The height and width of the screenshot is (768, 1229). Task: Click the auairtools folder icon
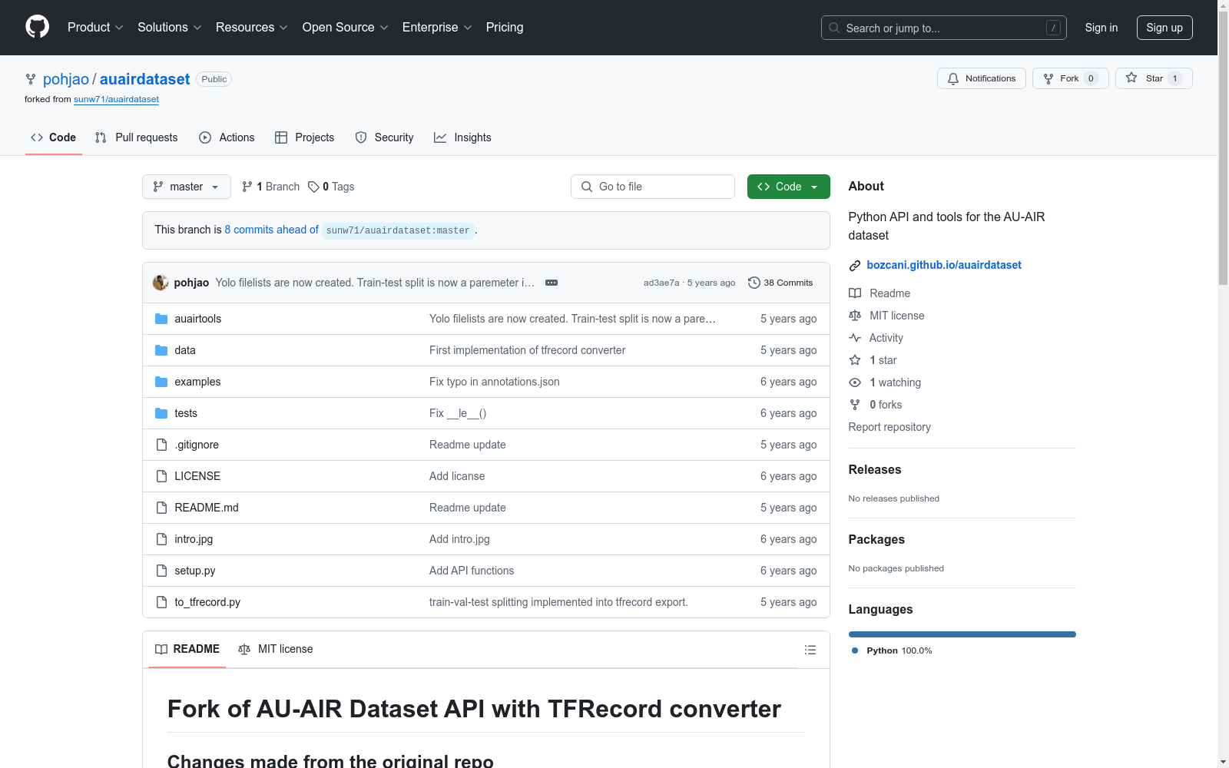(x=161, y=319)
